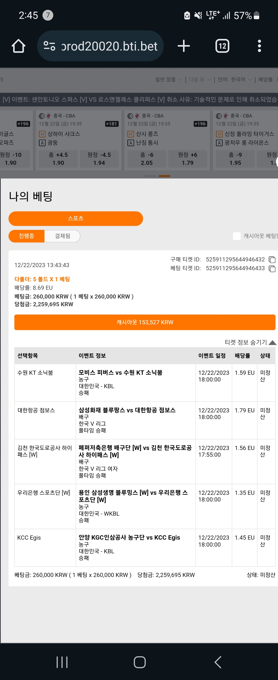Tap the Android recent apps button
278x680 pixels.
62,662
